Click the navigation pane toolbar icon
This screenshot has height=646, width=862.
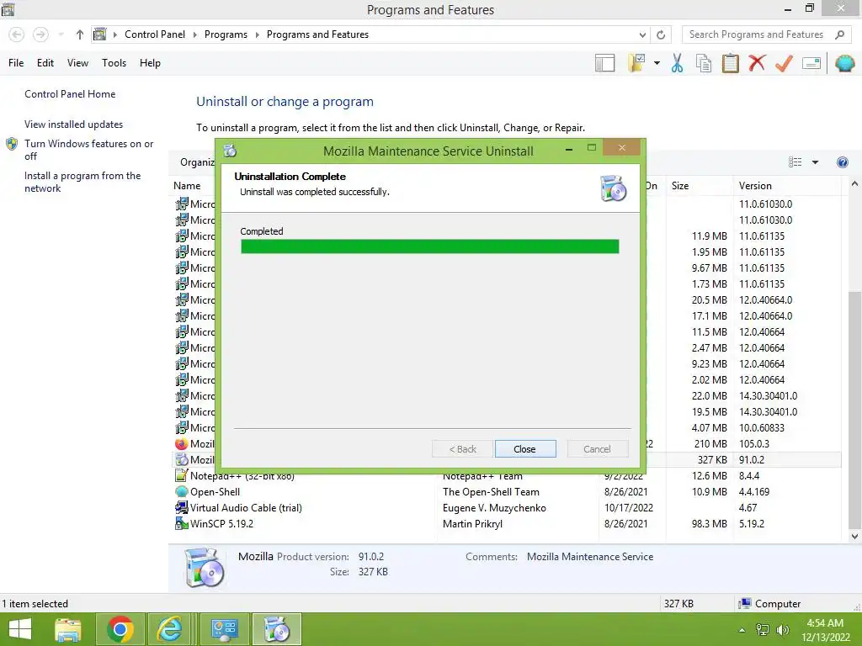pyautogui.click(x=604, y=63)
